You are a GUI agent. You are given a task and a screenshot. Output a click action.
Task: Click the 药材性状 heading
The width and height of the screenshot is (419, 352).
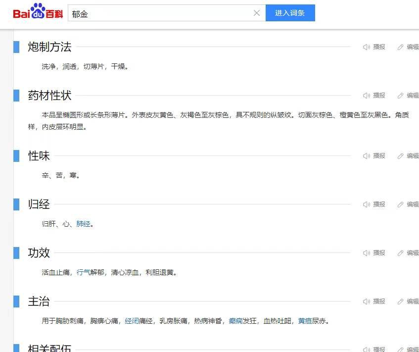point(49,96)
